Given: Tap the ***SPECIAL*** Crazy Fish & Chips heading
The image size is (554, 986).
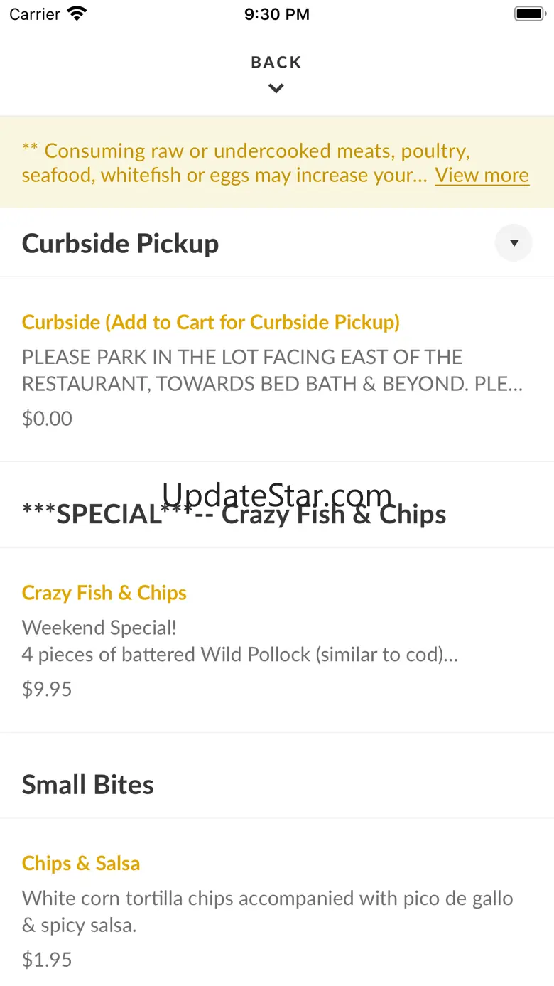Looking at the screenshot, I should click(234, 514).
